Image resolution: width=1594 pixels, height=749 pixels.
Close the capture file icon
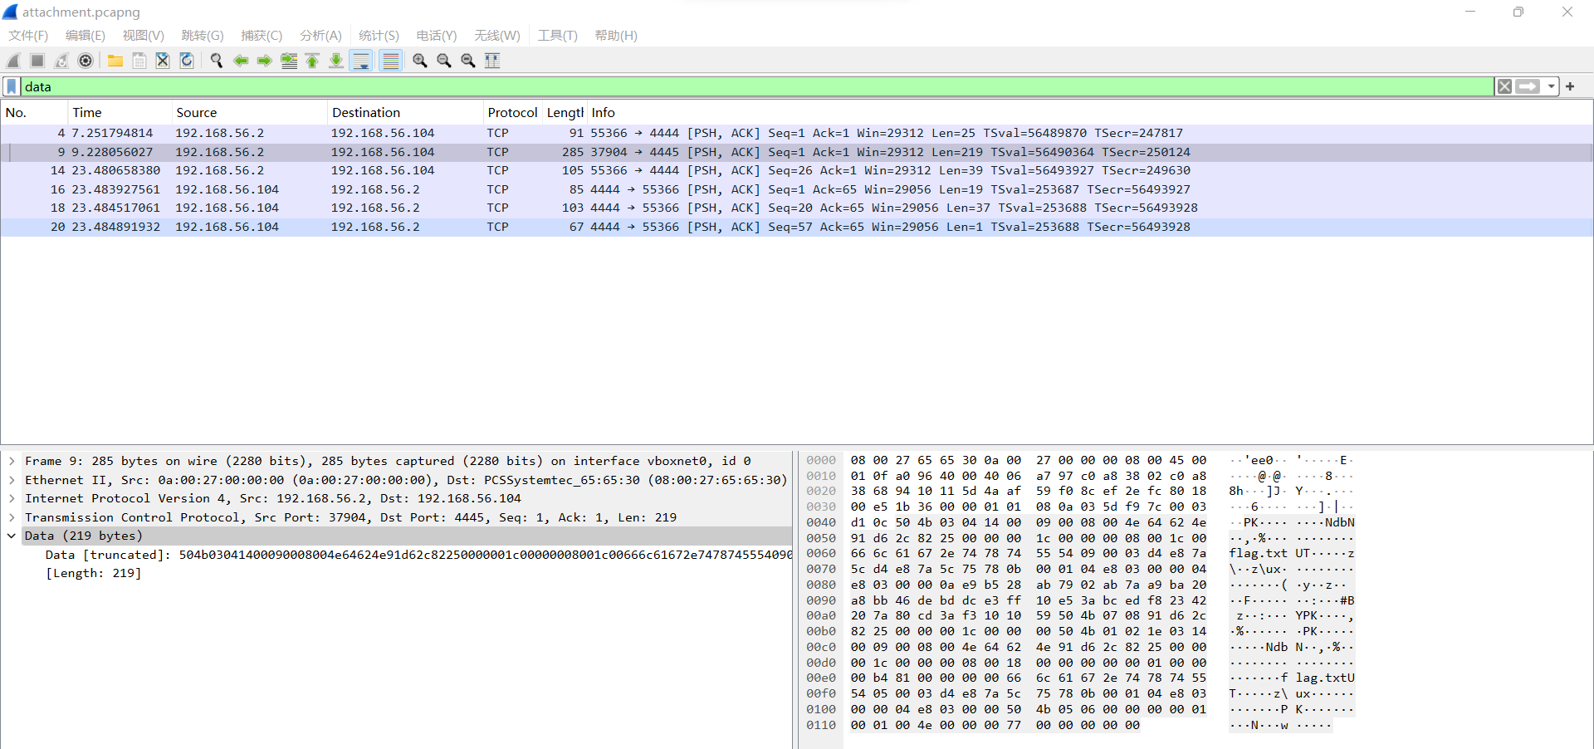163,61
